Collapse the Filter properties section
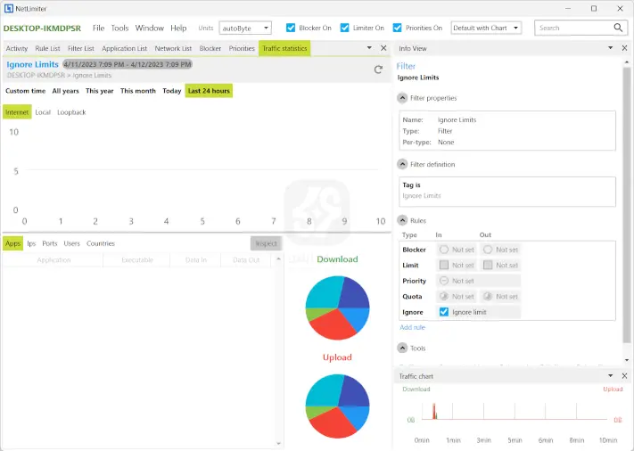 tap(403, 98)
